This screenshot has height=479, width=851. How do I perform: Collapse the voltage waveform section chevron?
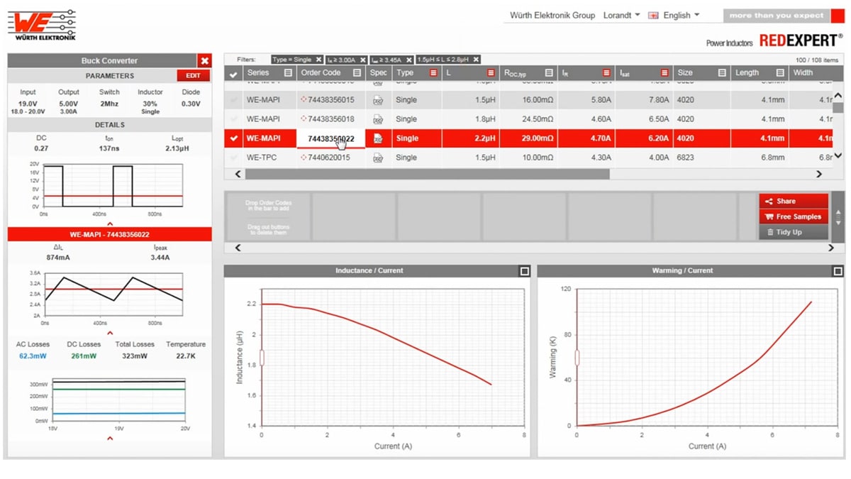(x=110, y=223)
